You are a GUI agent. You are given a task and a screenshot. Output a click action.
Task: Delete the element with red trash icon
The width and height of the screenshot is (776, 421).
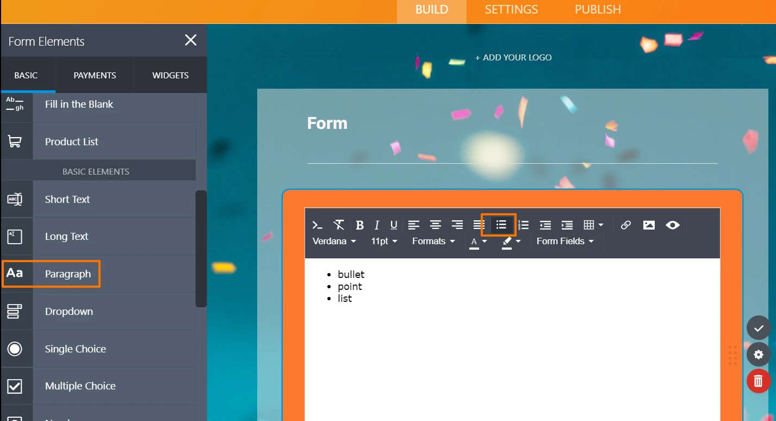click(759, 381)
